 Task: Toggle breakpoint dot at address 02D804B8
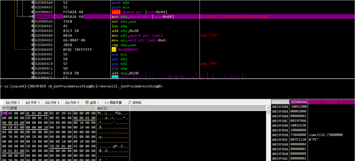pos(33,50)
